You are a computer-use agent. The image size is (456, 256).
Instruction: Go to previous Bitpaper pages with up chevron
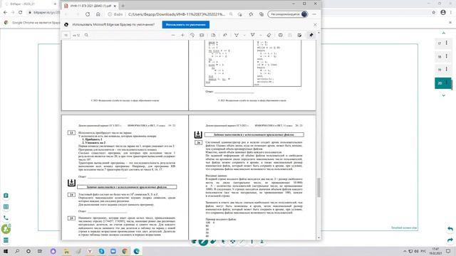tap(443, 33)
